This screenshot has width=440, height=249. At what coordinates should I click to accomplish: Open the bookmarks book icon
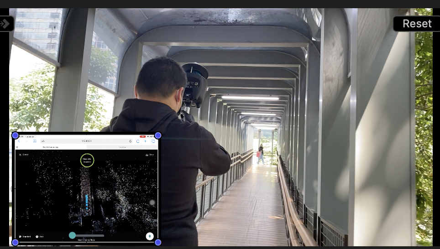click(35, 141)
